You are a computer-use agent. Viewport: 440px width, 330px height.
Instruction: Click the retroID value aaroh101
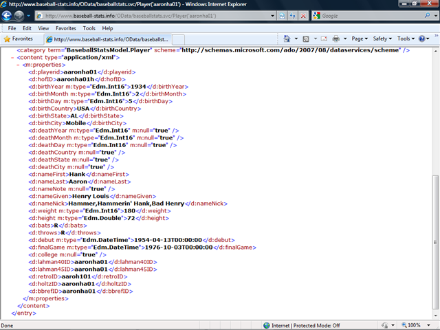tap(76, 276)
